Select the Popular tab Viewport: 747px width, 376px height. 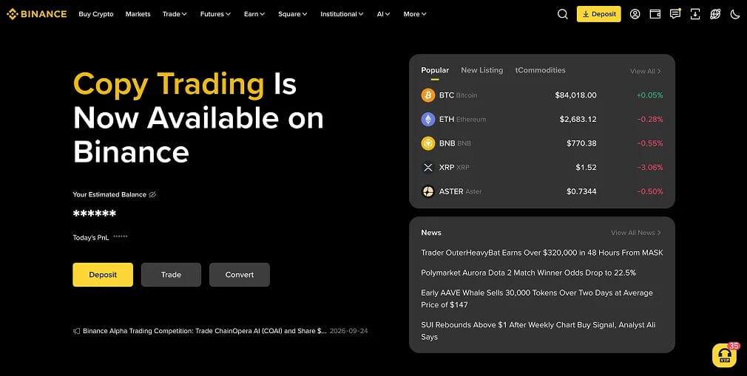[435, 70]
